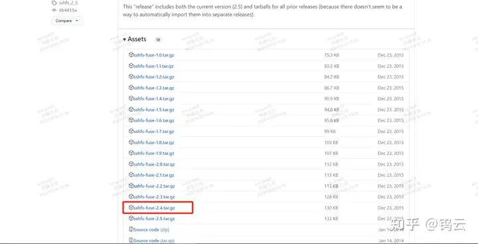
Task: Click package icon for sshfs-fuse-1.1.tar.gz
Action: tap(131, 66)
